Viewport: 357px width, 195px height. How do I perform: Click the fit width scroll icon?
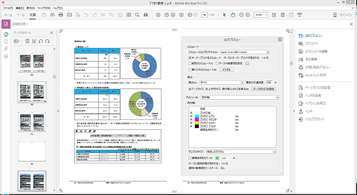click(x=274, y=15)
